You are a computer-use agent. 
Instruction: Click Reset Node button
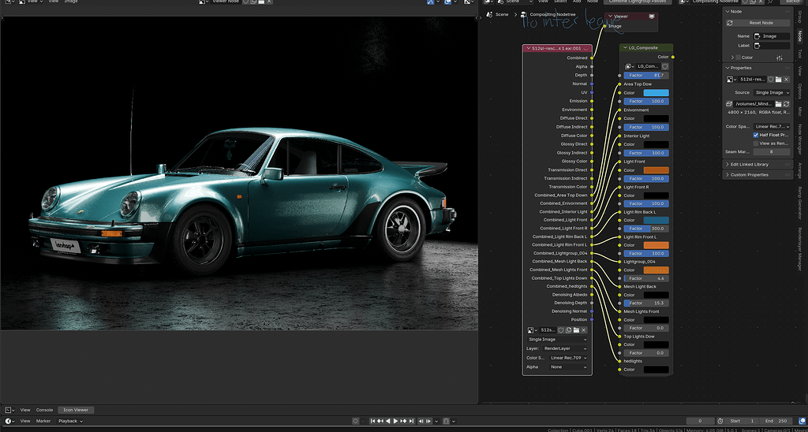click(757, 23)
